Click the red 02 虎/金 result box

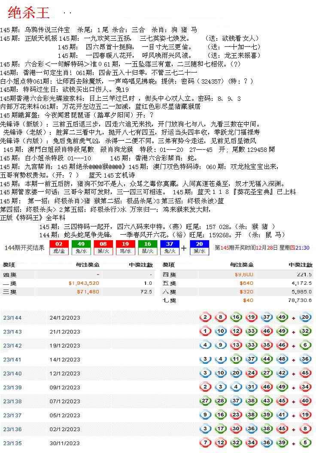click(59, 248)
